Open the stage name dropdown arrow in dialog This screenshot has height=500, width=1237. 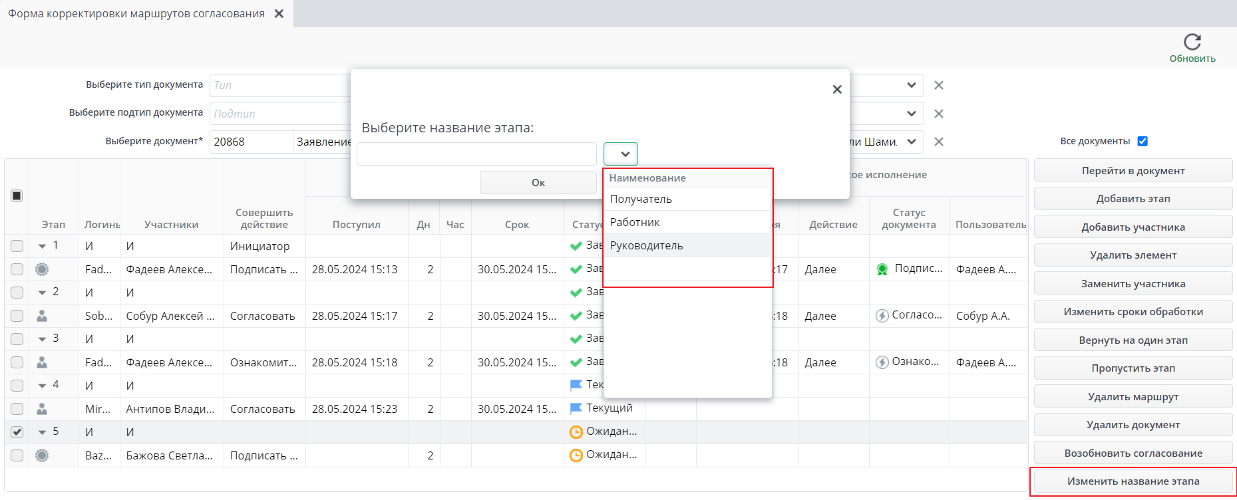tap(621, 154)
